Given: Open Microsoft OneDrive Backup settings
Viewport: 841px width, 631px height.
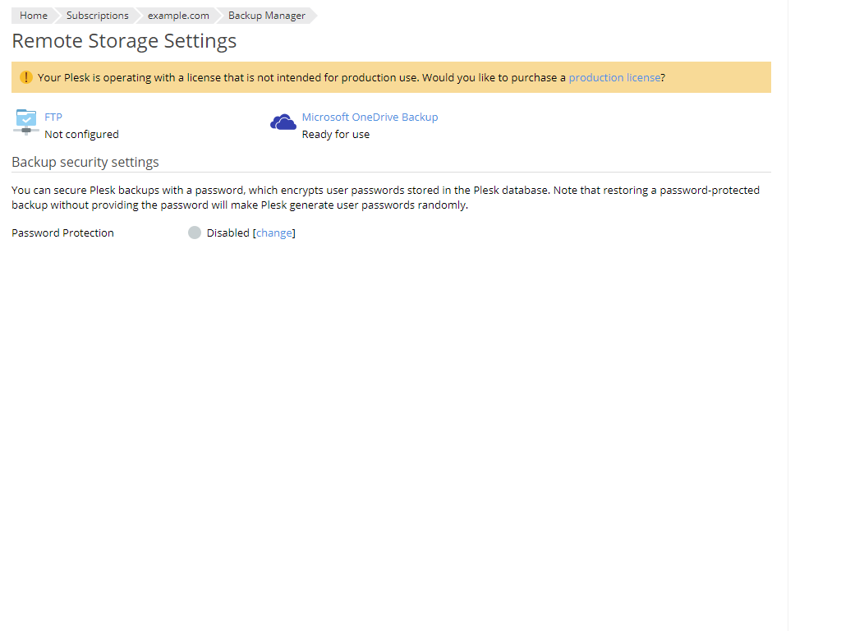Looking at the screenshot, I should coord(370,117).
